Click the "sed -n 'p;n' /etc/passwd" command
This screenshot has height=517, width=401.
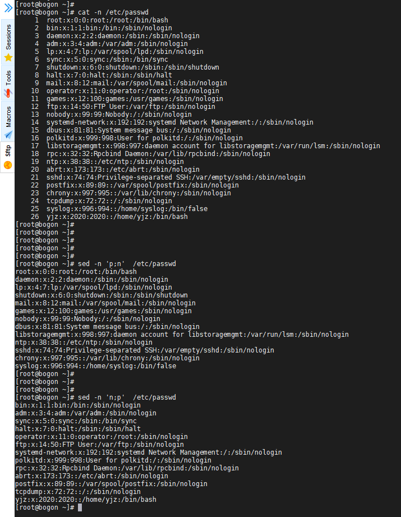(x=127, y=264)
